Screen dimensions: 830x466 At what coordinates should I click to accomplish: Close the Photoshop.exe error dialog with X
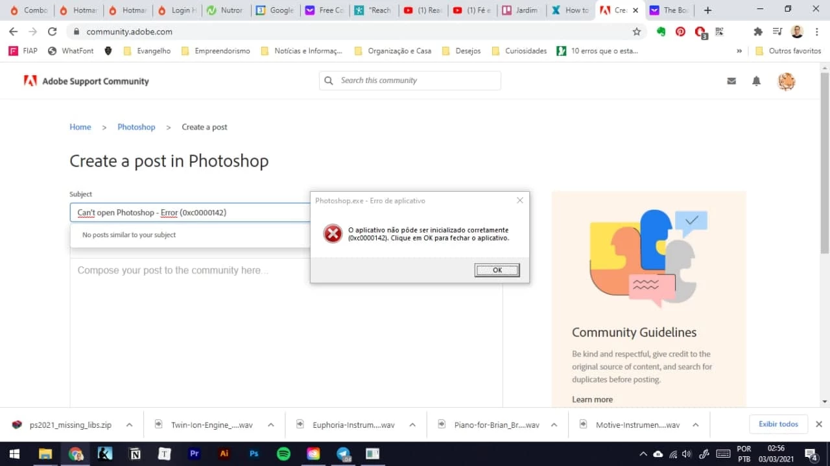pyautogui.click(x=519, y=200)
